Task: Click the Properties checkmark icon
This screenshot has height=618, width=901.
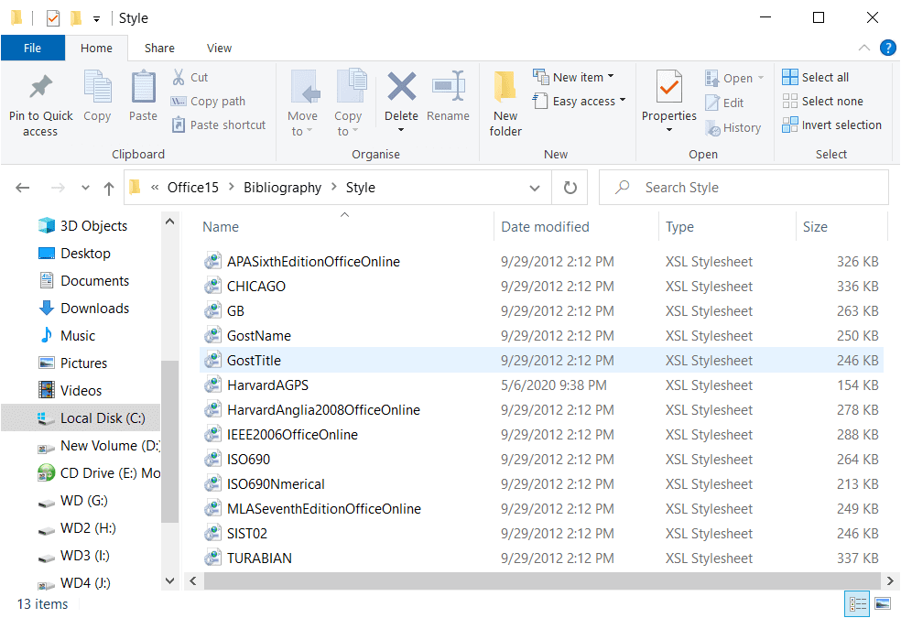Action: (668, 87)
